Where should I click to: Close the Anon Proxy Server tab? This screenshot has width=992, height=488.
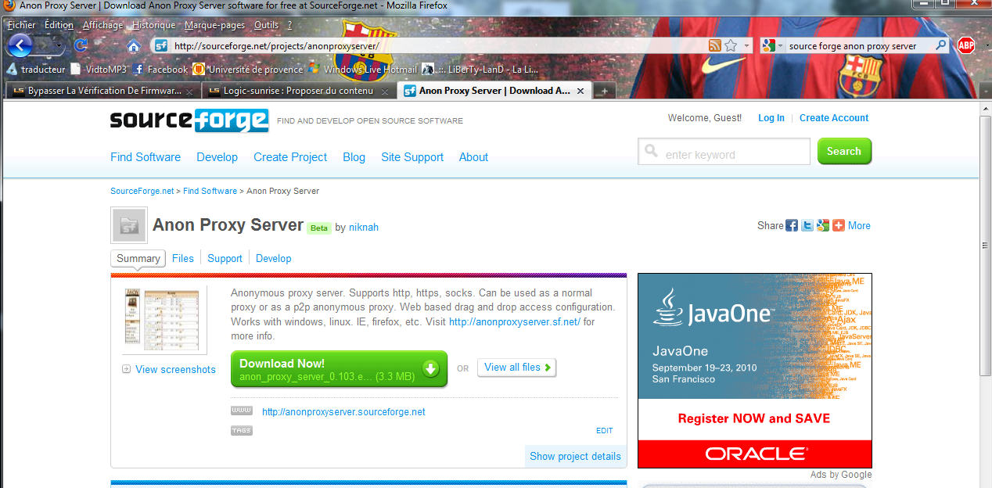point(580,91)
